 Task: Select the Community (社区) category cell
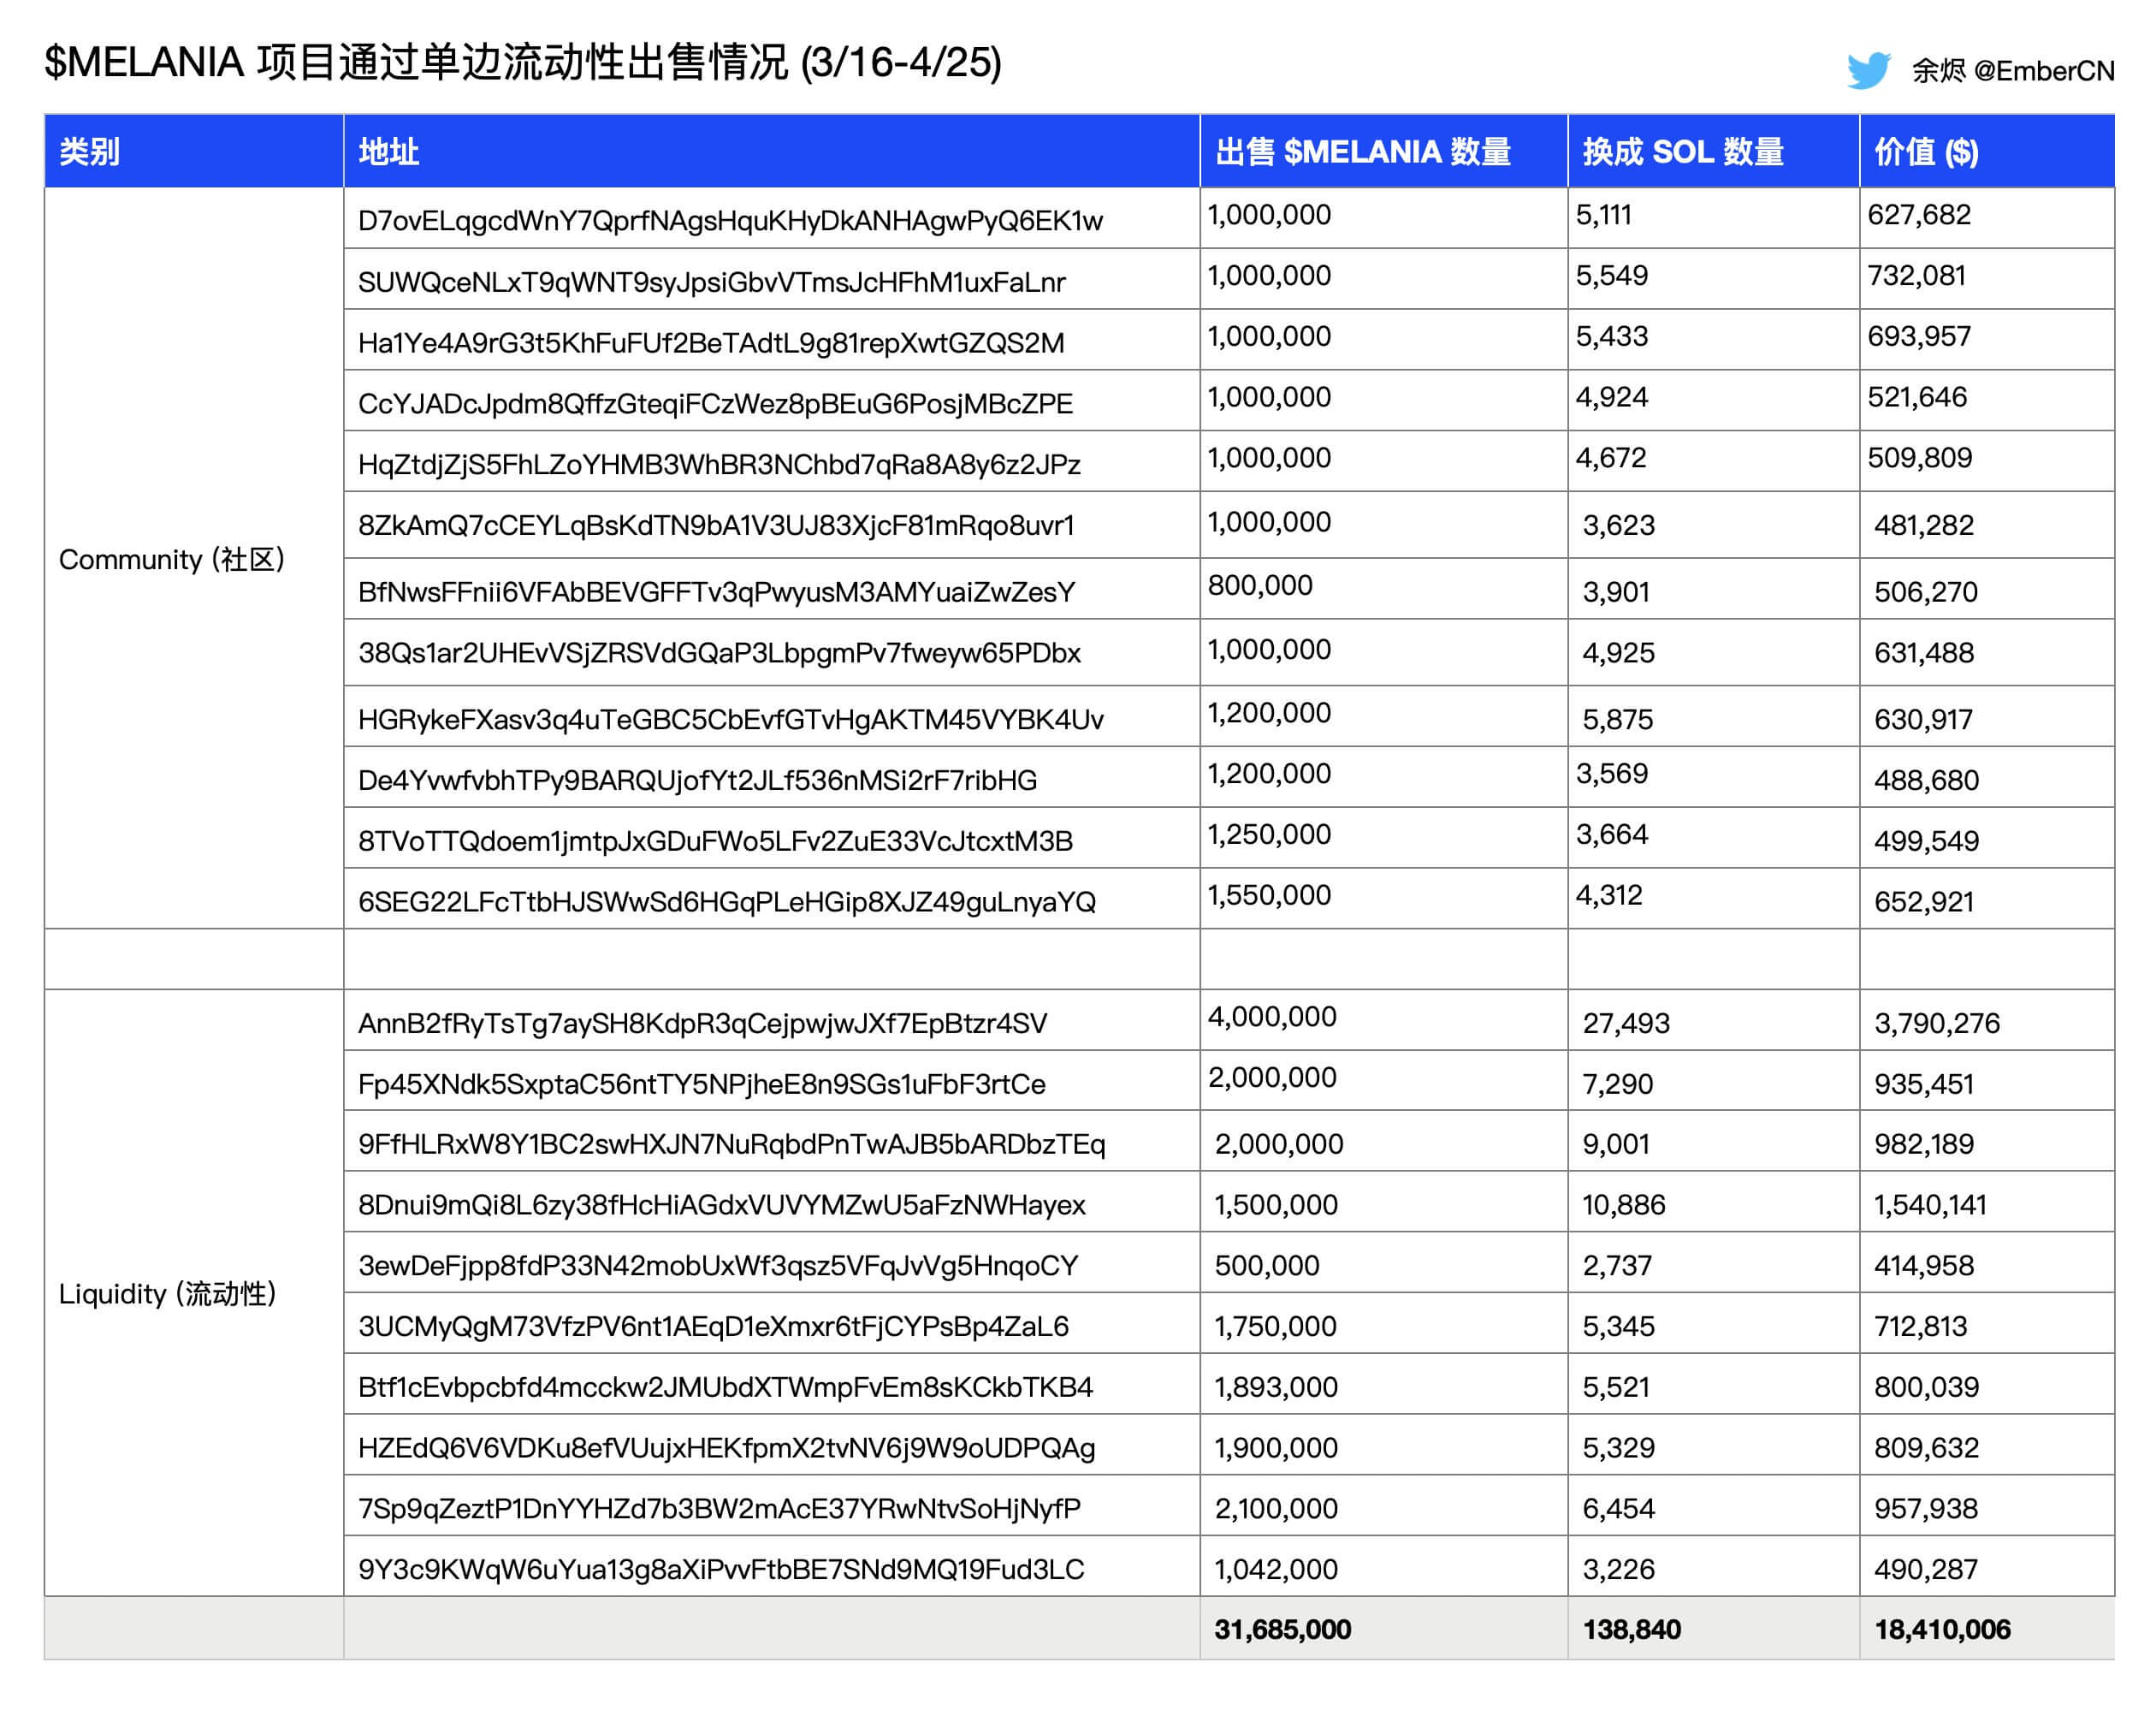pyautogui.click(x=172, y=560)
